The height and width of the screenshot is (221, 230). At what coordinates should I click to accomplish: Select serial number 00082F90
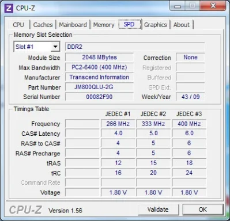tap(99, 97)
